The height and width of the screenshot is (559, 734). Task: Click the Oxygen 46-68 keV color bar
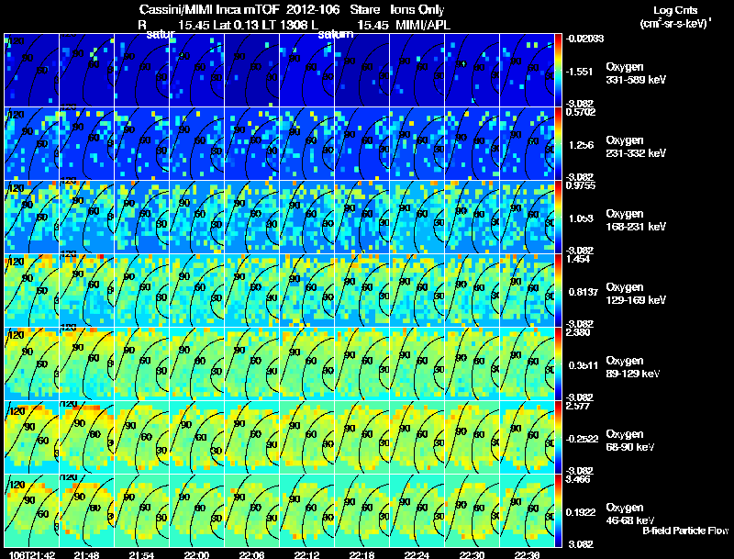(x=558, y=510)
